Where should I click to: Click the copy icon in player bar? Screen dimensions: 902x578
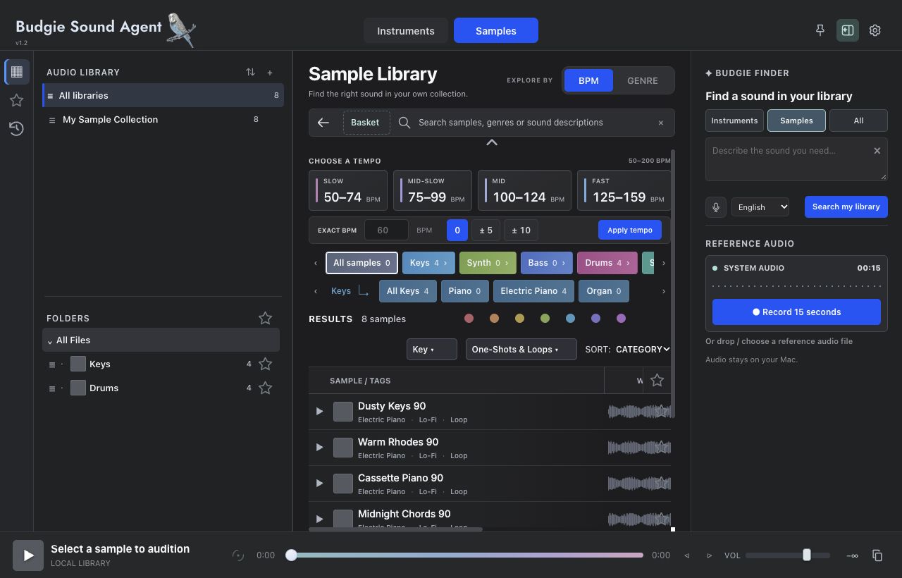[877, 555]
